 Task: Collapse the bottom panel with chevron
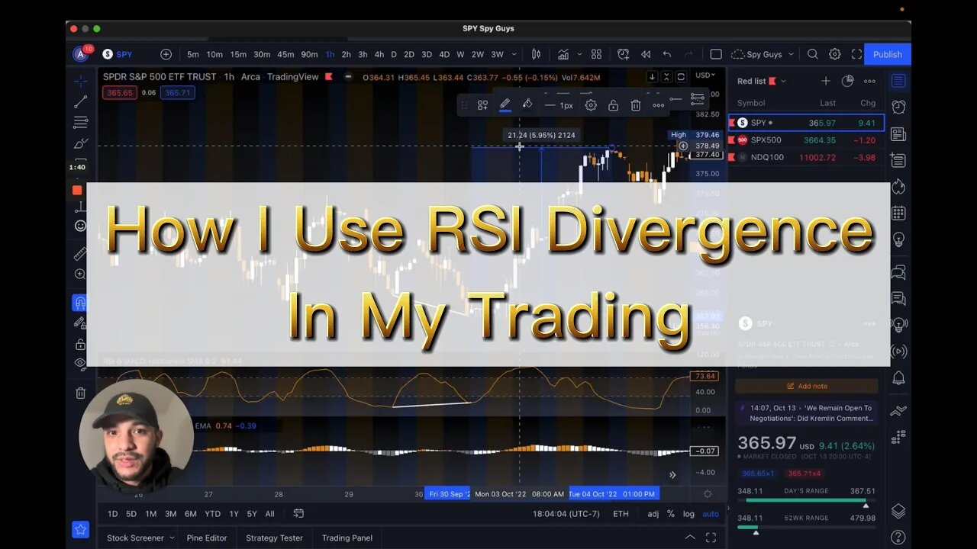690,538
